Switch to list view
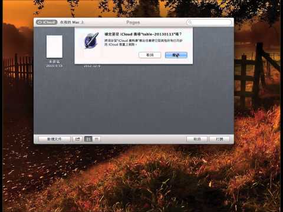 (97, 139)
